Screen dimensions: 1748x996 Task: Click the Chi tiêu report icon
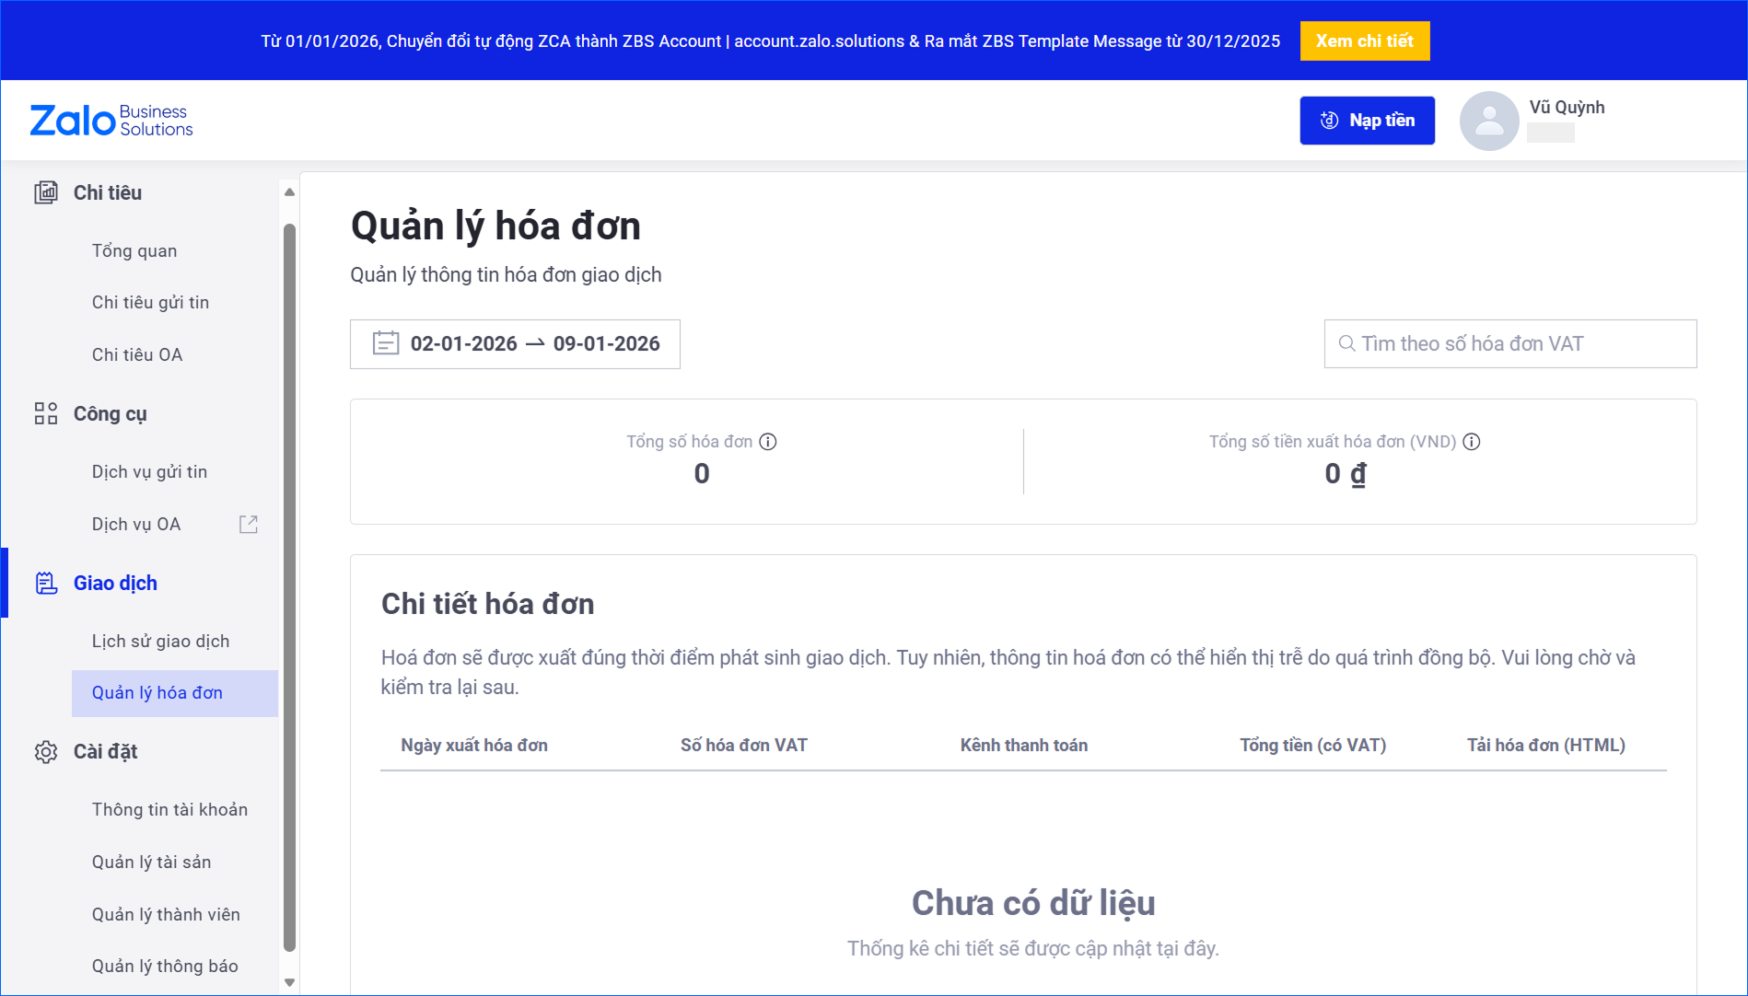(x=46, y=192)
